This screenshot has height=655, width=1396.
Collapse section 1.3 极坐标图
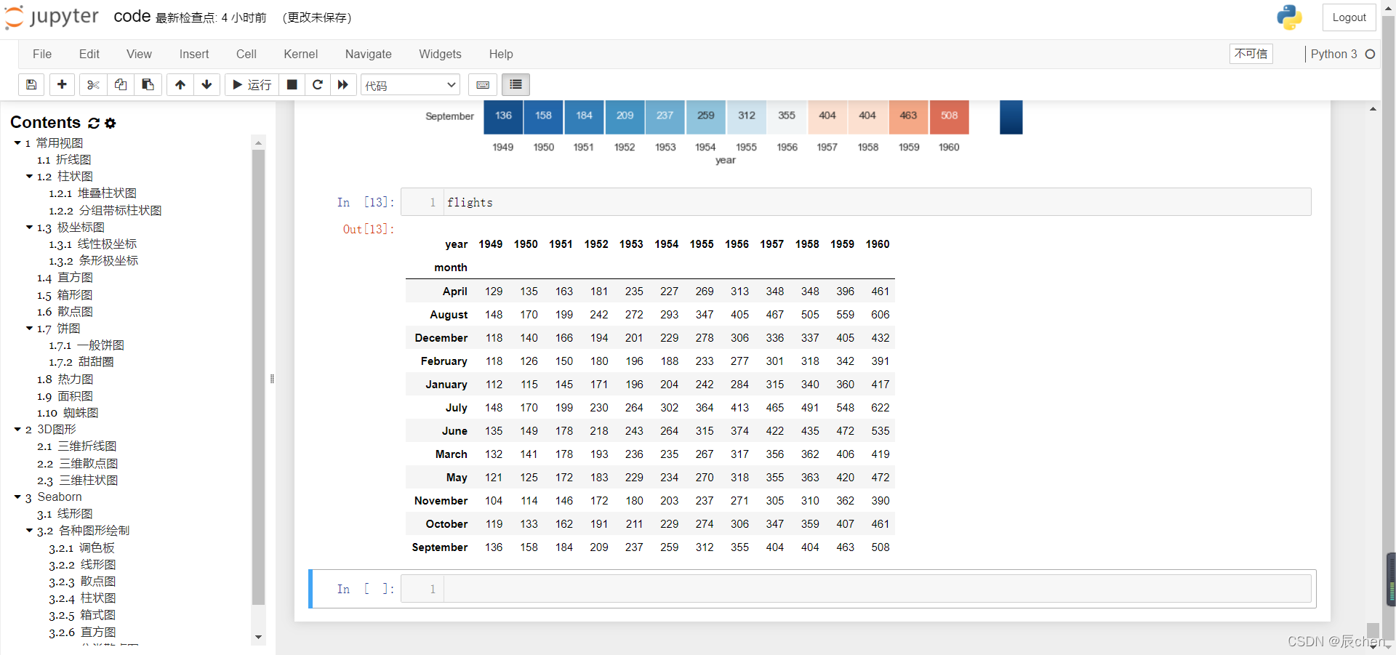click(29, 228)
